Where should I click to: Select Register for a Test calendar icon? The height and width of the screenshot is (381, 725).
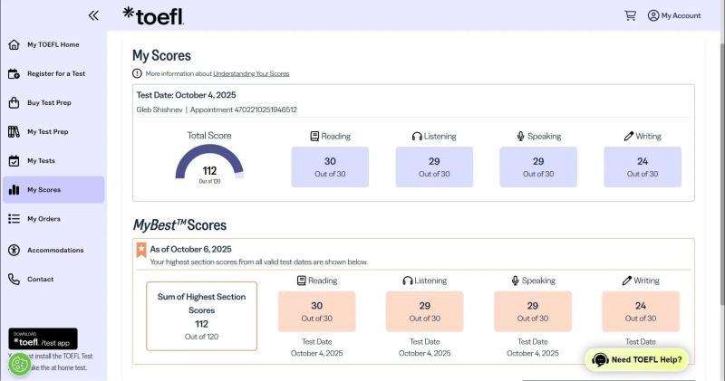pyautogui.click(x=14, y=74)
